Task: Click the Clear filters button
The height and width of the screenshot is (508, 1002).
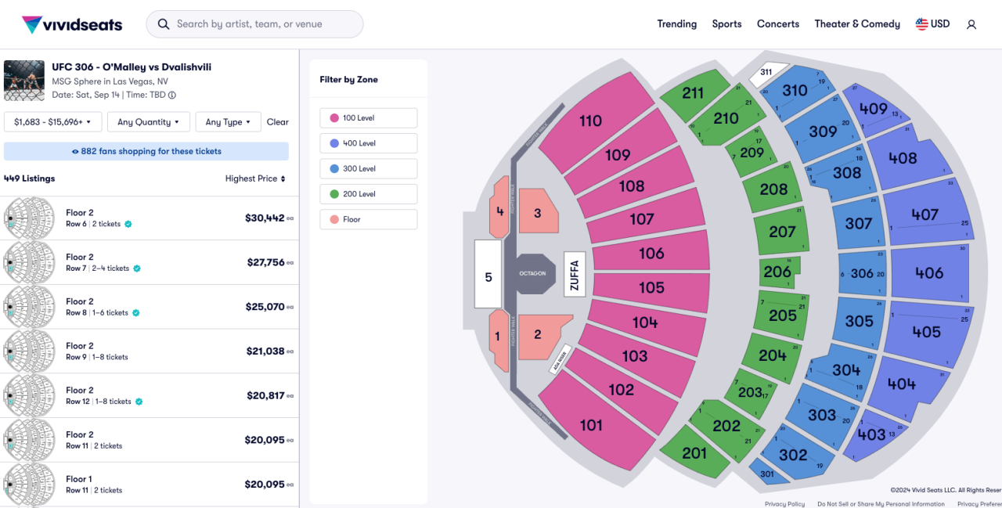Action: 277,121
